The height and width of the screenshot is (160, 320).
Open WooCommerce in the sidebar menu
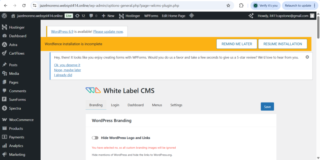coord(21,120)
